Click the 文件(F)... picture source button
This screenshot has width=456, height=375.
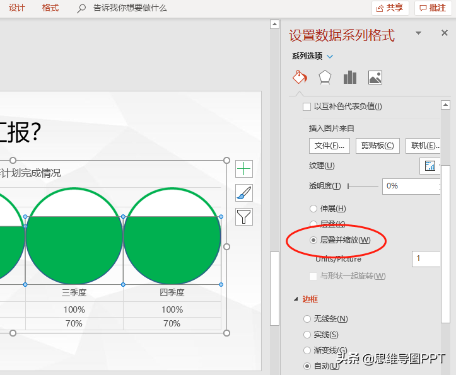[329, 146]
